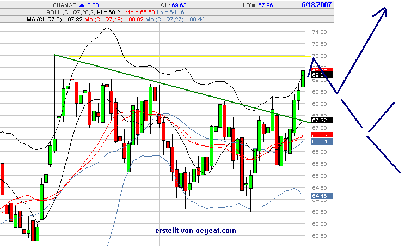This screenshot has height=246, width=411.
Task: Click the black 67.32 price tag on axis
Action: pyautogui.click(x=322, y=120)
